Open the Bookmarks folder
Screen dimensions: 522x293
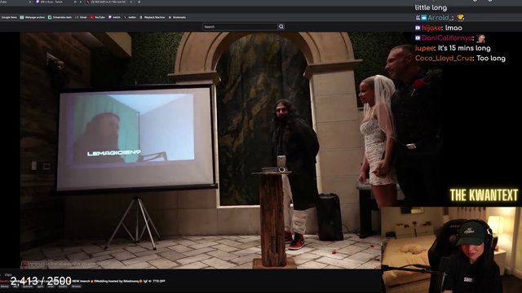pyautogui.click(x=177, y=17)
